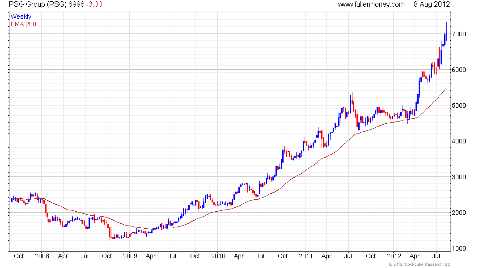Open the www.fullermoney.com link text
492x268 pixels.
click(371, 4)
